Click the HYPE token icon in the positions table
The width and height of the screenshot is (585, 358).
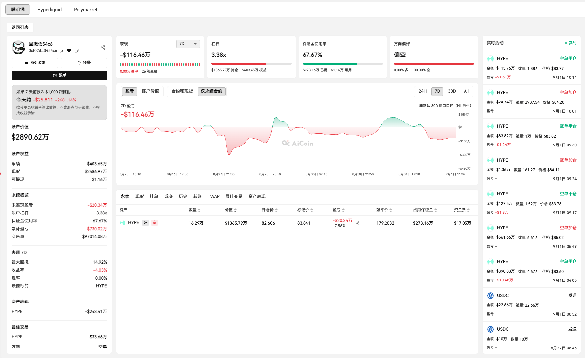pos(122,223)
